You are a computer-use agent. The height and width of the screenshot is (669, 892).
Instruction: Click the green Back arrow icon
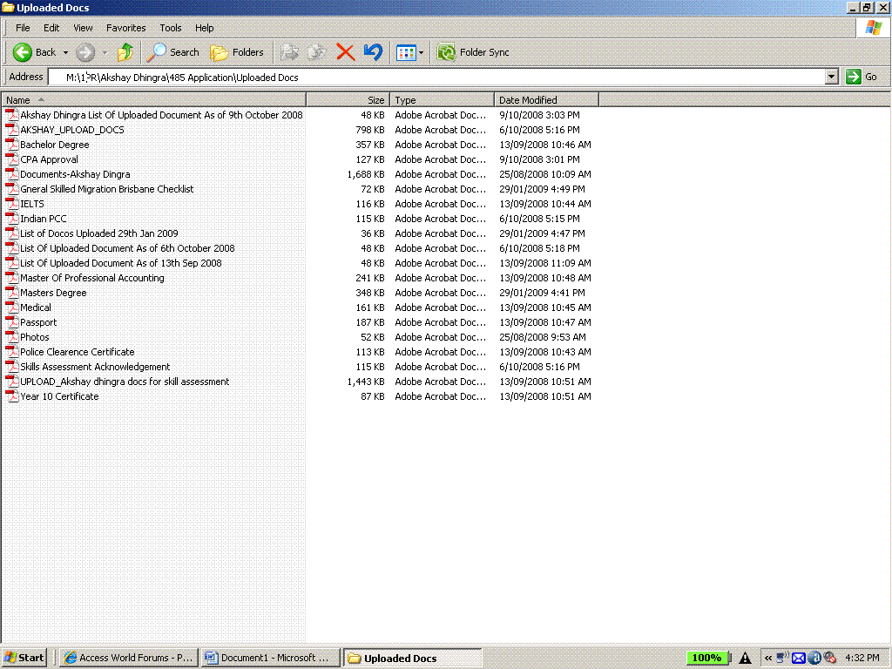pos(22,52)
